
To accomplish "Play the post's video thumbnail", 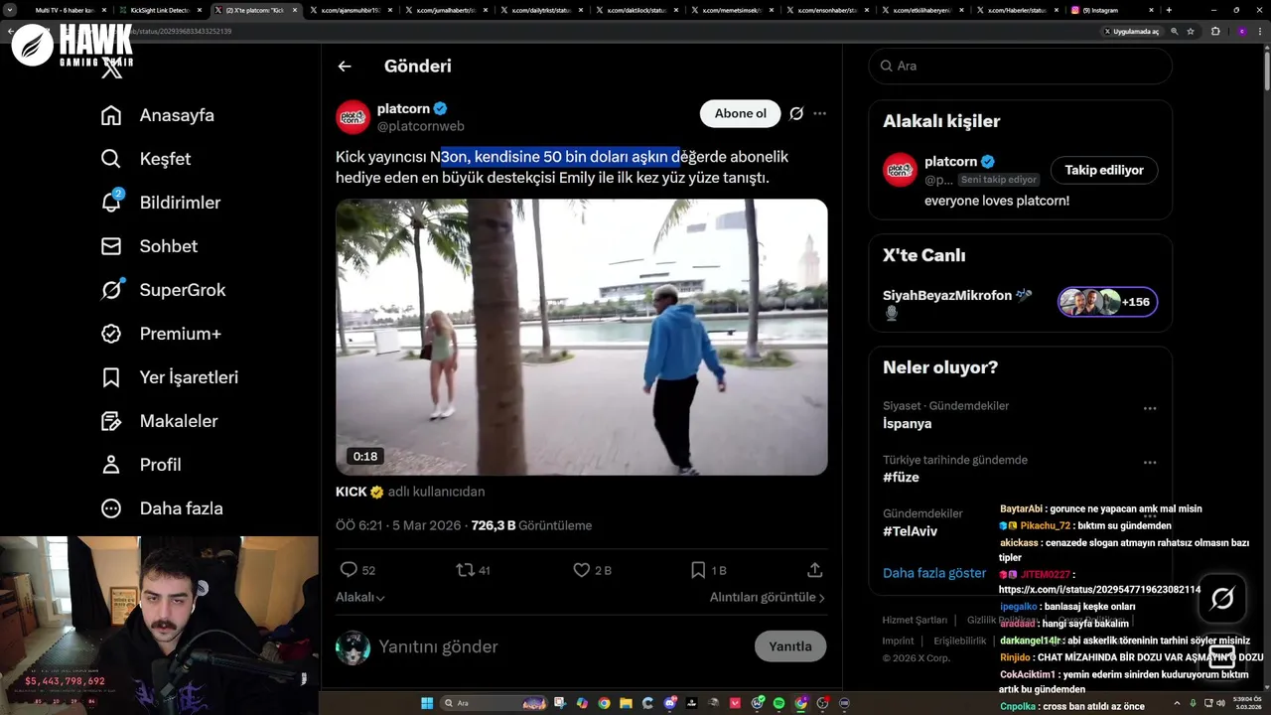I will (x=582, y=338).
